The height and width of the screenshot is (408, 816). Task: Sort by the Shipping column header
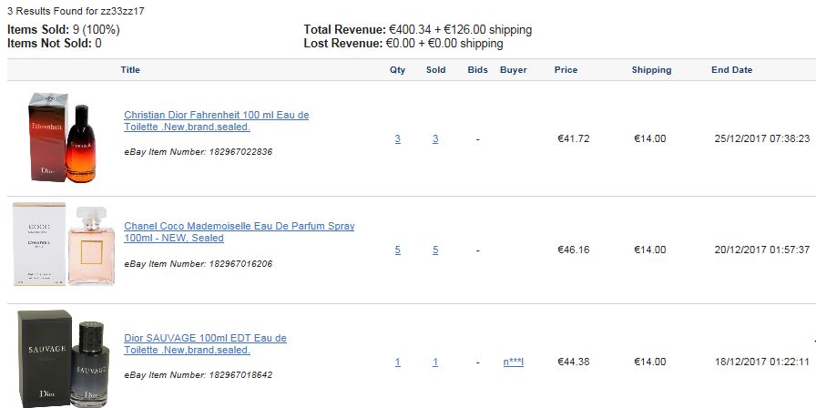pyautogui.click(x=651, y=70)
